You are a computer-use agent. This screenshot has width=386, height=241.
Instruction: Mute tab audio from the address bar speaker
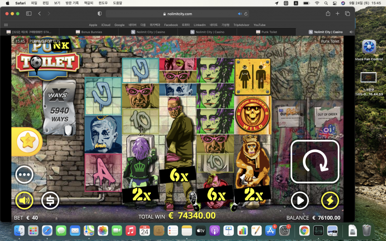[239, 14]
